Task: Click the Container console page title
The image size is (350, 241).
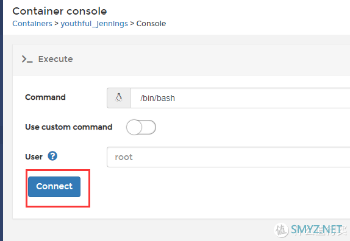Action: pyautogui.click(x=60, y=11)
